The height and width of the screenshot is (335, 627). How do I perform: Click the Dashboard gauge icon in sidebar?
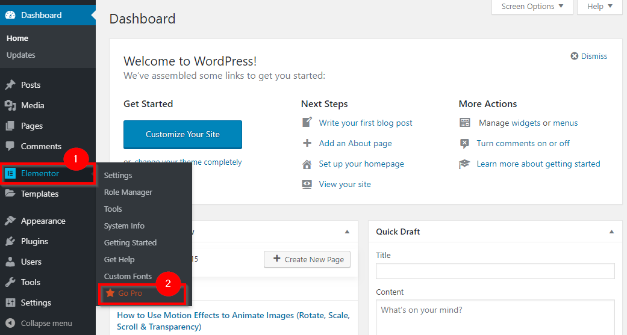click(x=10, y=15)
